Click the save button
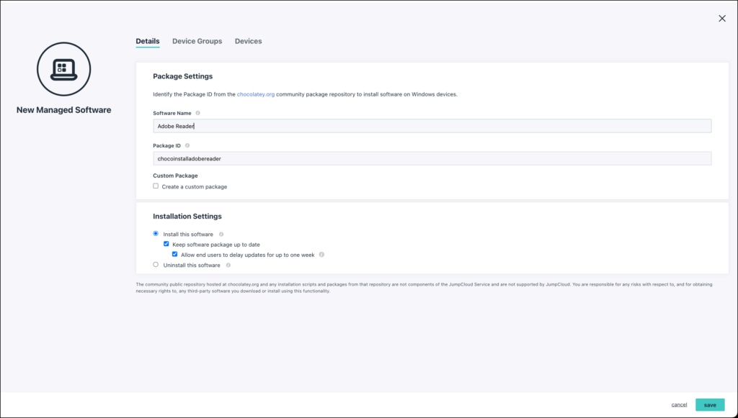Viewport: 738px width, 418px height. (x=709, y=405)
